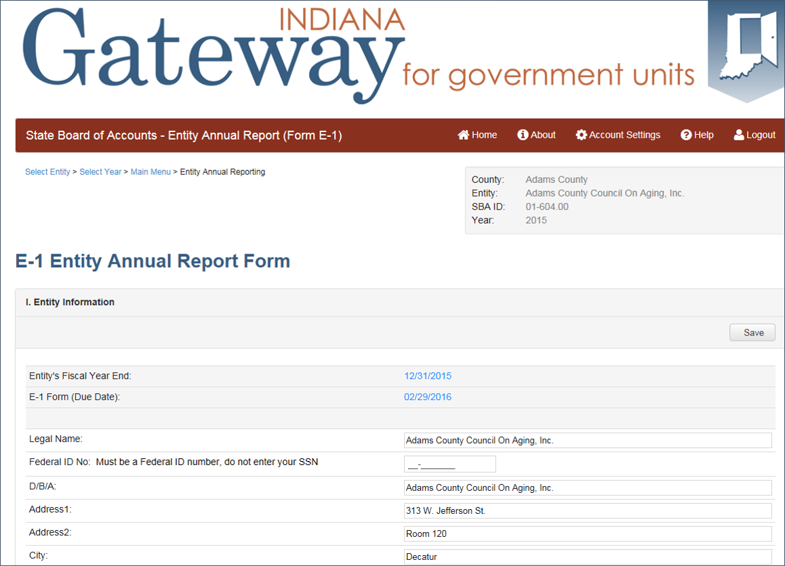This screenshot has height=566, width=785.
Task: Return to Main Menu breadcrumb link
Action: (x=150, y=171)
